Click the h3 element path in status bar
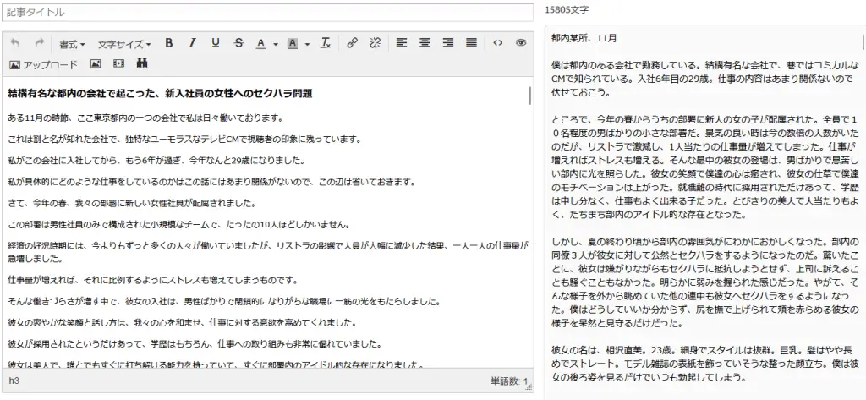This screenshot has height=400, width=866. coord(14,381)
